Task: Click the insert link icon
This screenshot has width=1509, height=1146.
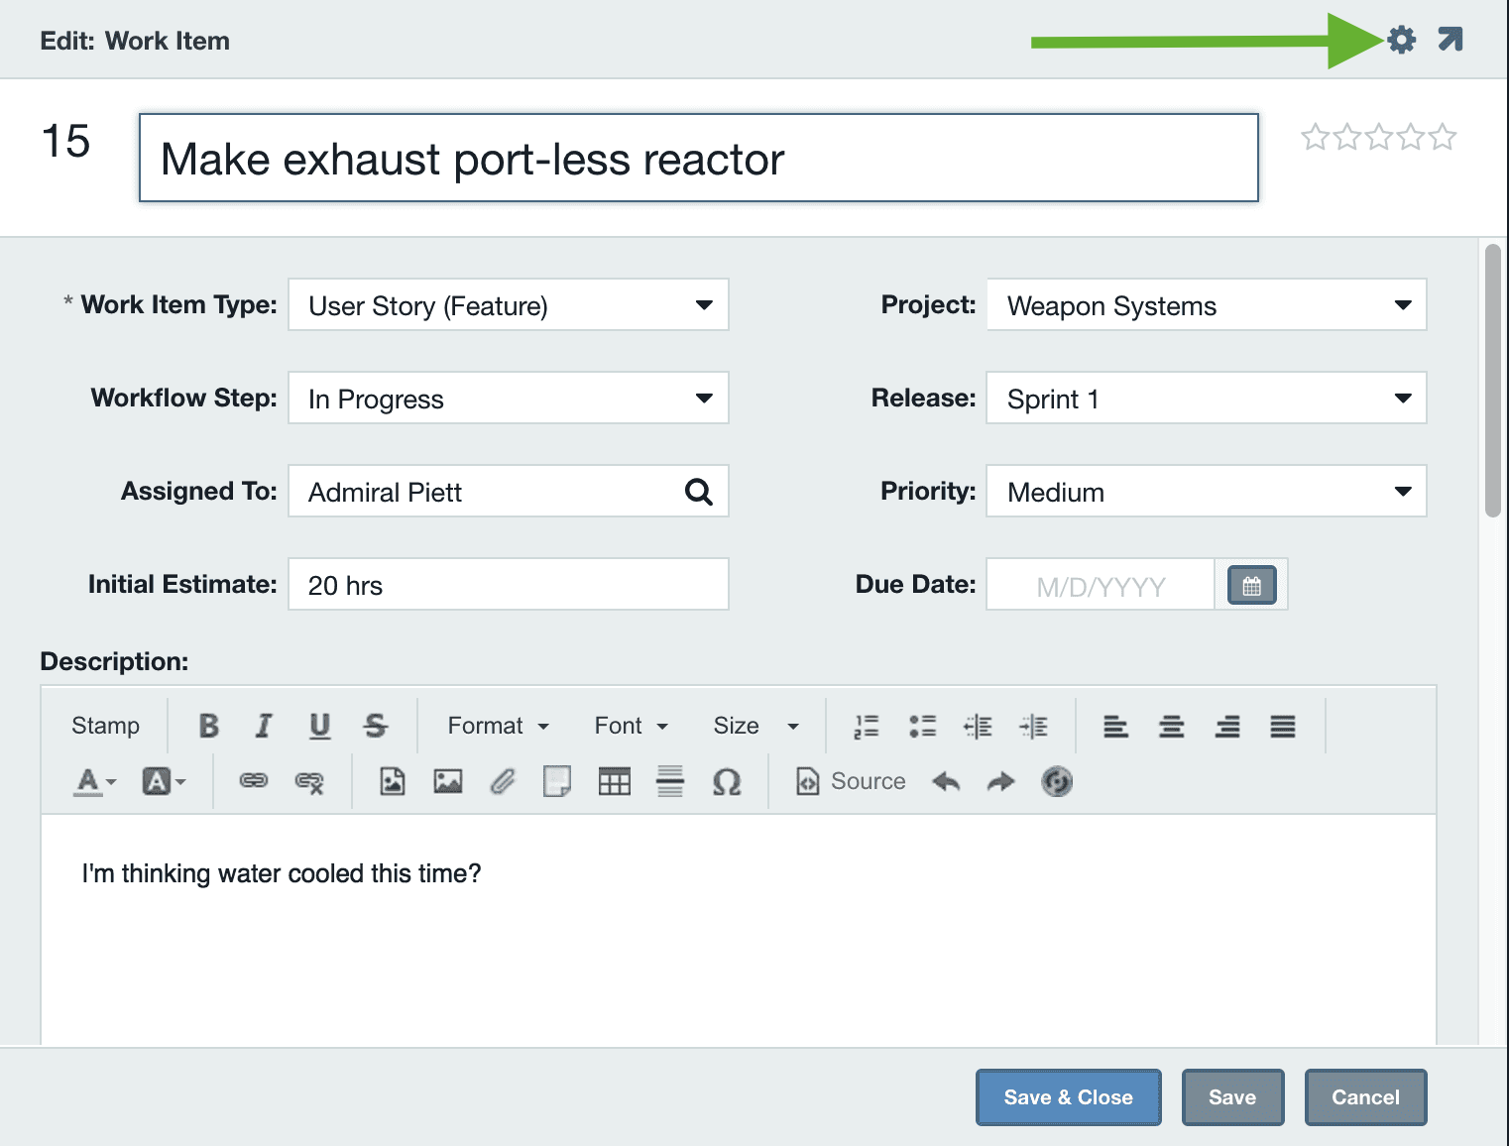Action: [254, 781]
